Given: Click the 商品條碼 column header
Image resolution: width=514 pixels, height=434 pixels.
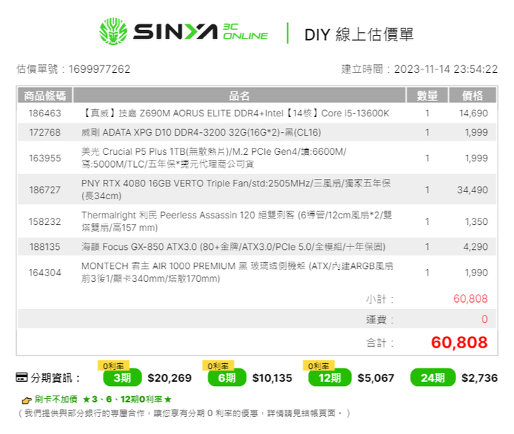Looking at the screenshot, I should [x=45, y=96].
